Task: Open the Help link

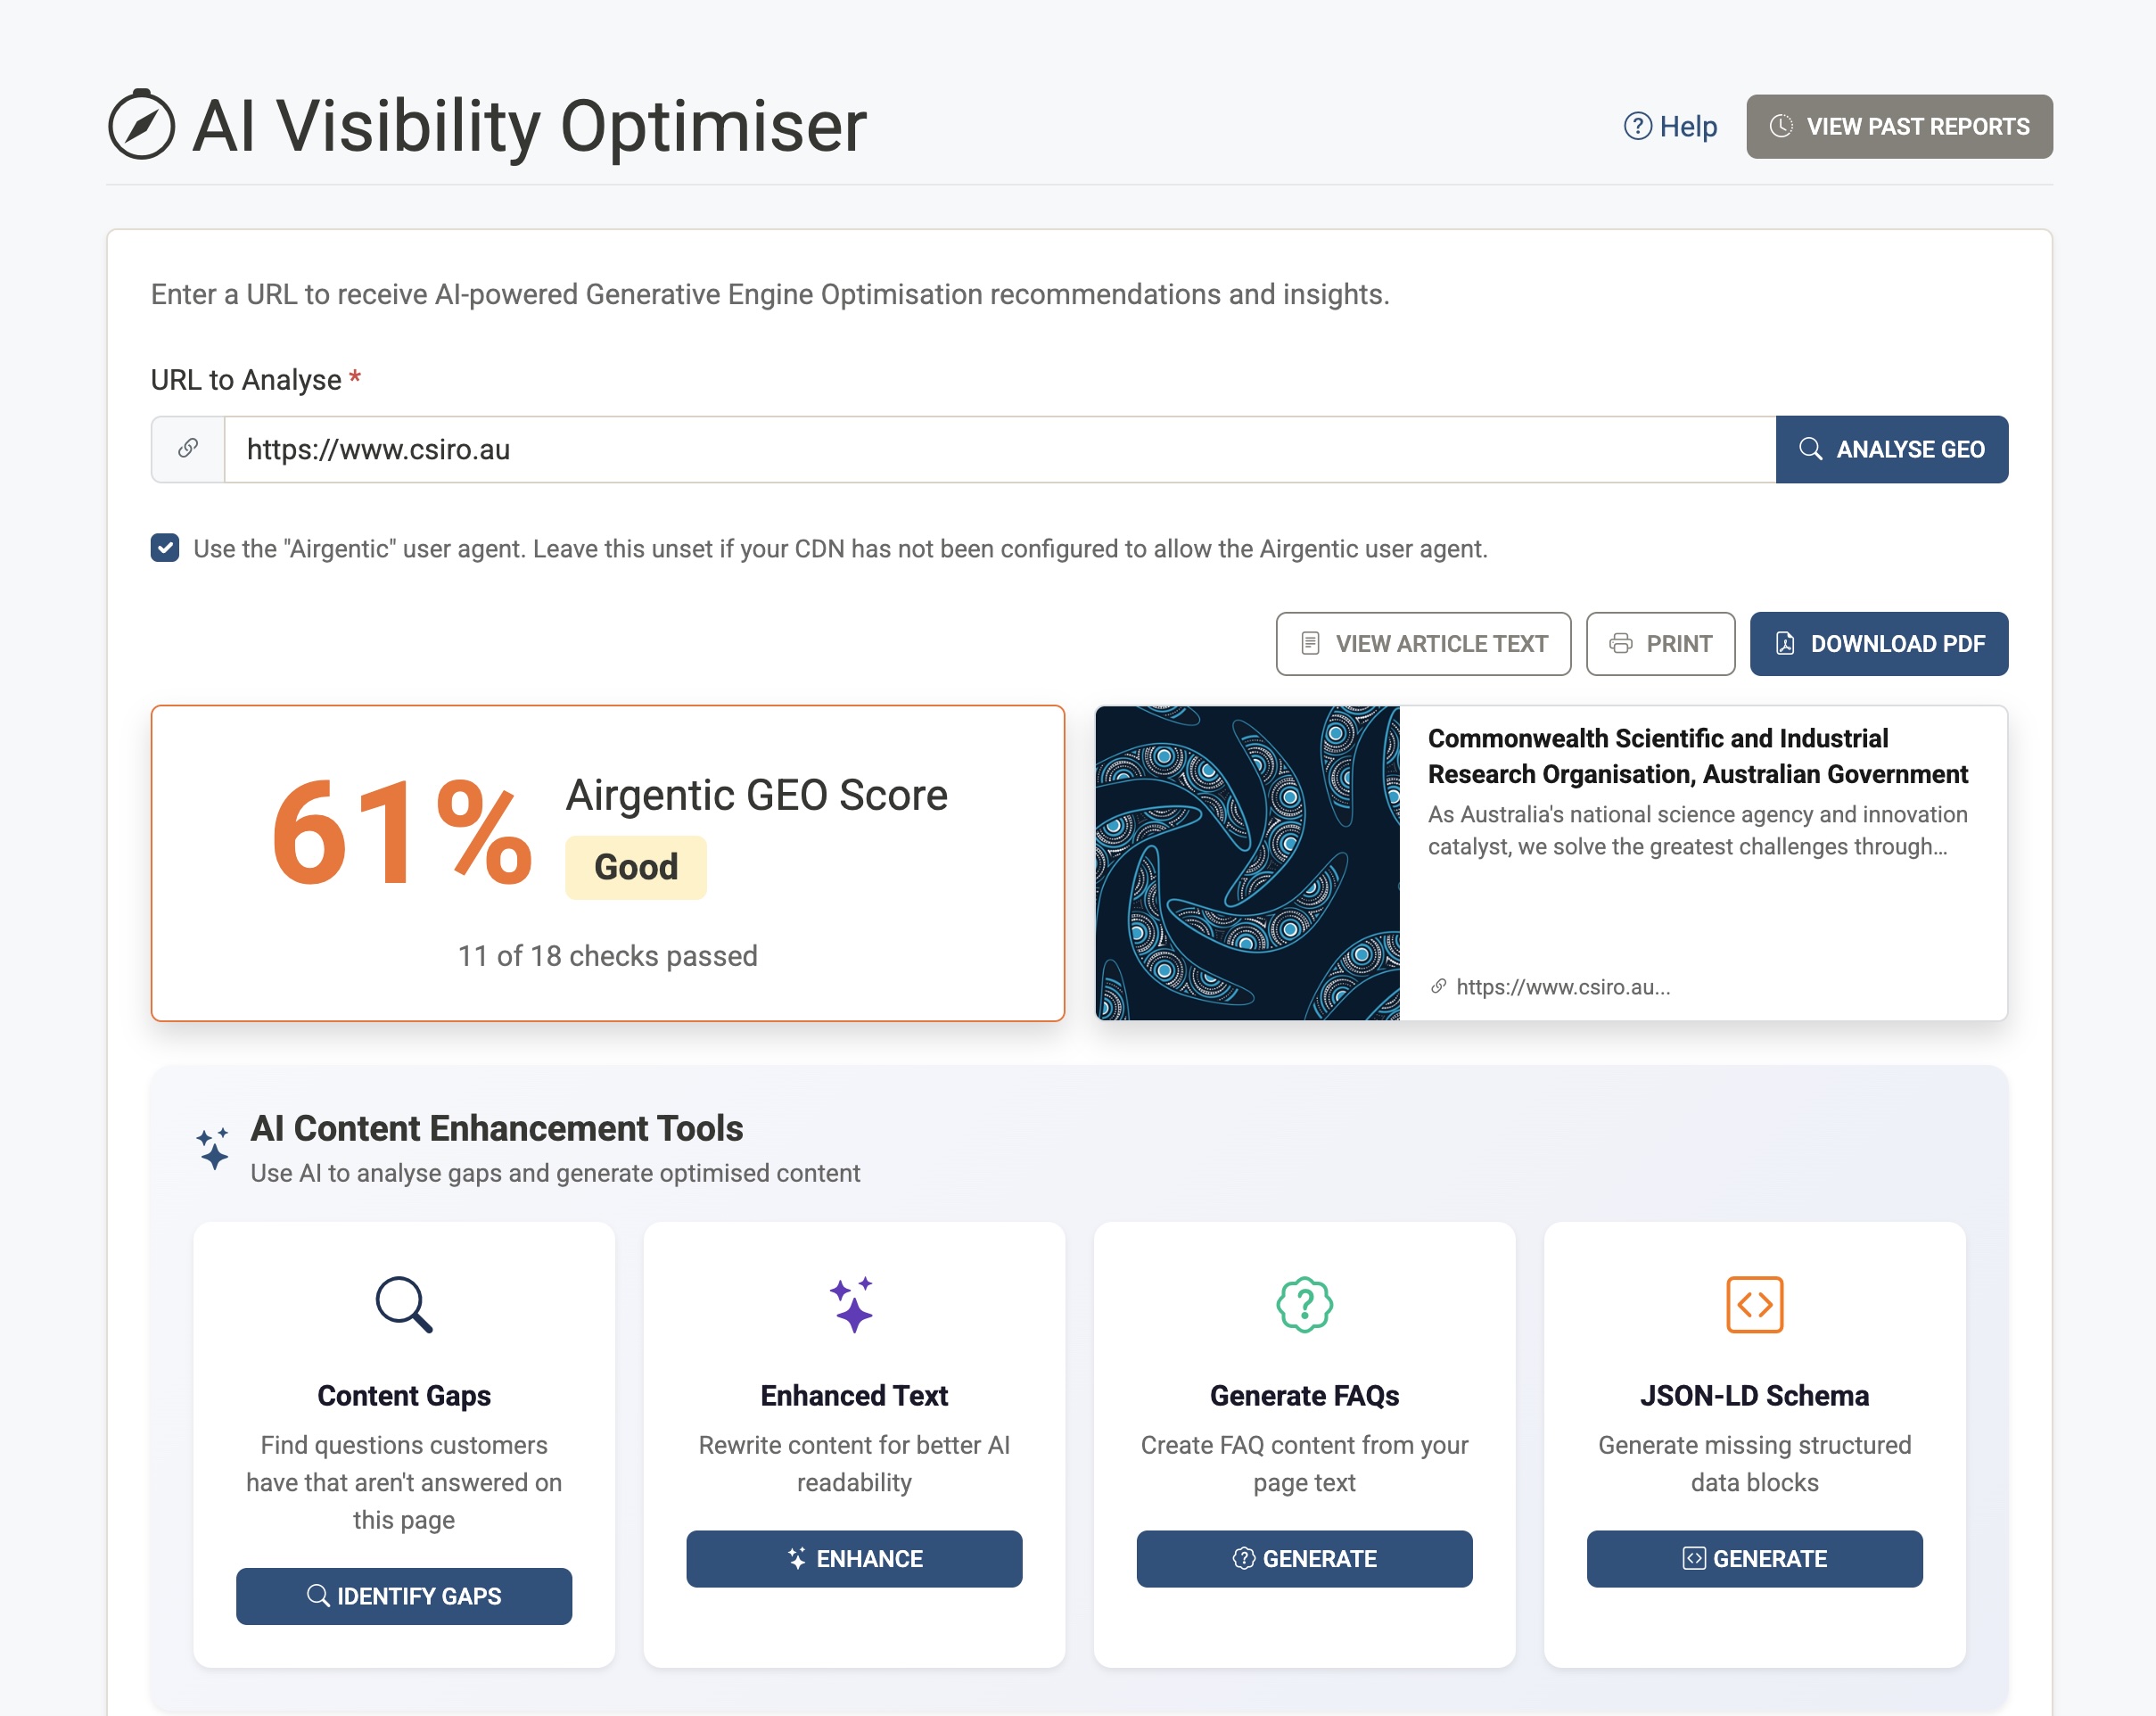Action: [1687, 126]
